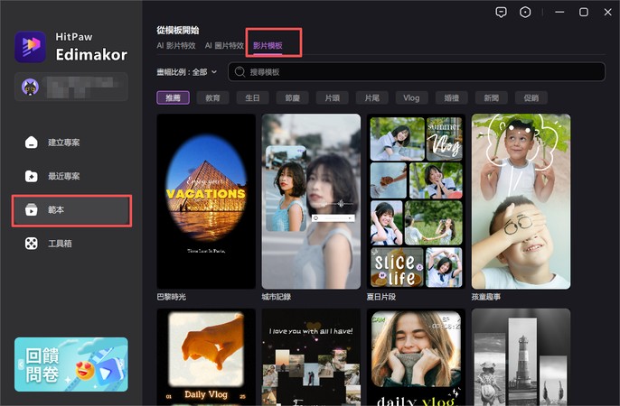Image resolution: width=620 pixels, height=406 pixels.
Task: Open the 孩童趣事 template thumbnail
Action: click(x=521, y=201)
